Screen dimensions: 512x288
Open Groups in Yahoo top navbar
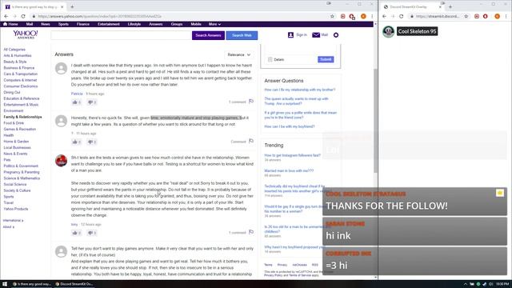pyautogui.click(x=177, y=24)
